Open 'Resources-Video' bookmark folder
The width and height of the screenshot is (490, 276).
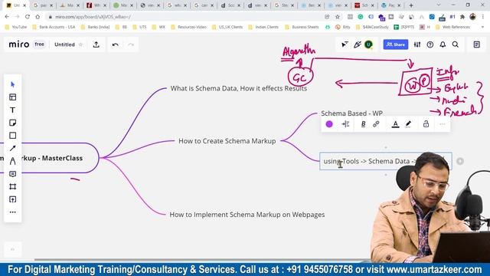pos(189,28)
